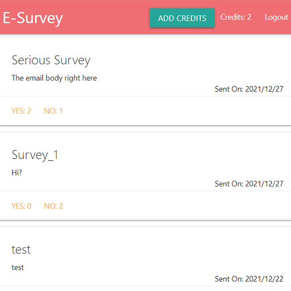
Task: Click the YES: 2 count
Action: [x=21, y=111]
